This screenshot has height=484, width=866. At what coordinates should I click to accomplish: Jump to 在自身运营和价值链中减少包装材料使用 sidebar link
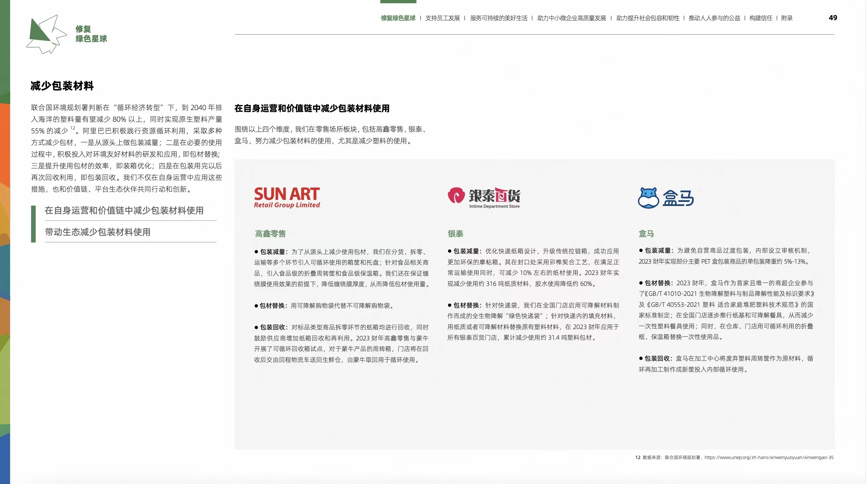click(124, 210)
